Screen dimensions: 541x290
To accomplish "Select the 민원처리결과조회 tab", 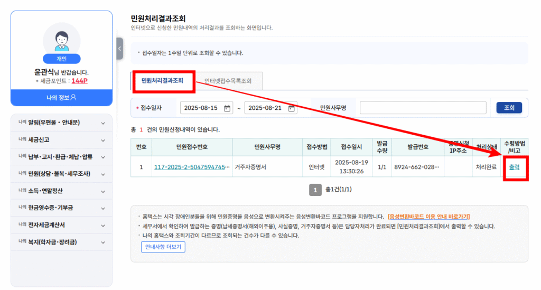I will 162,81.
